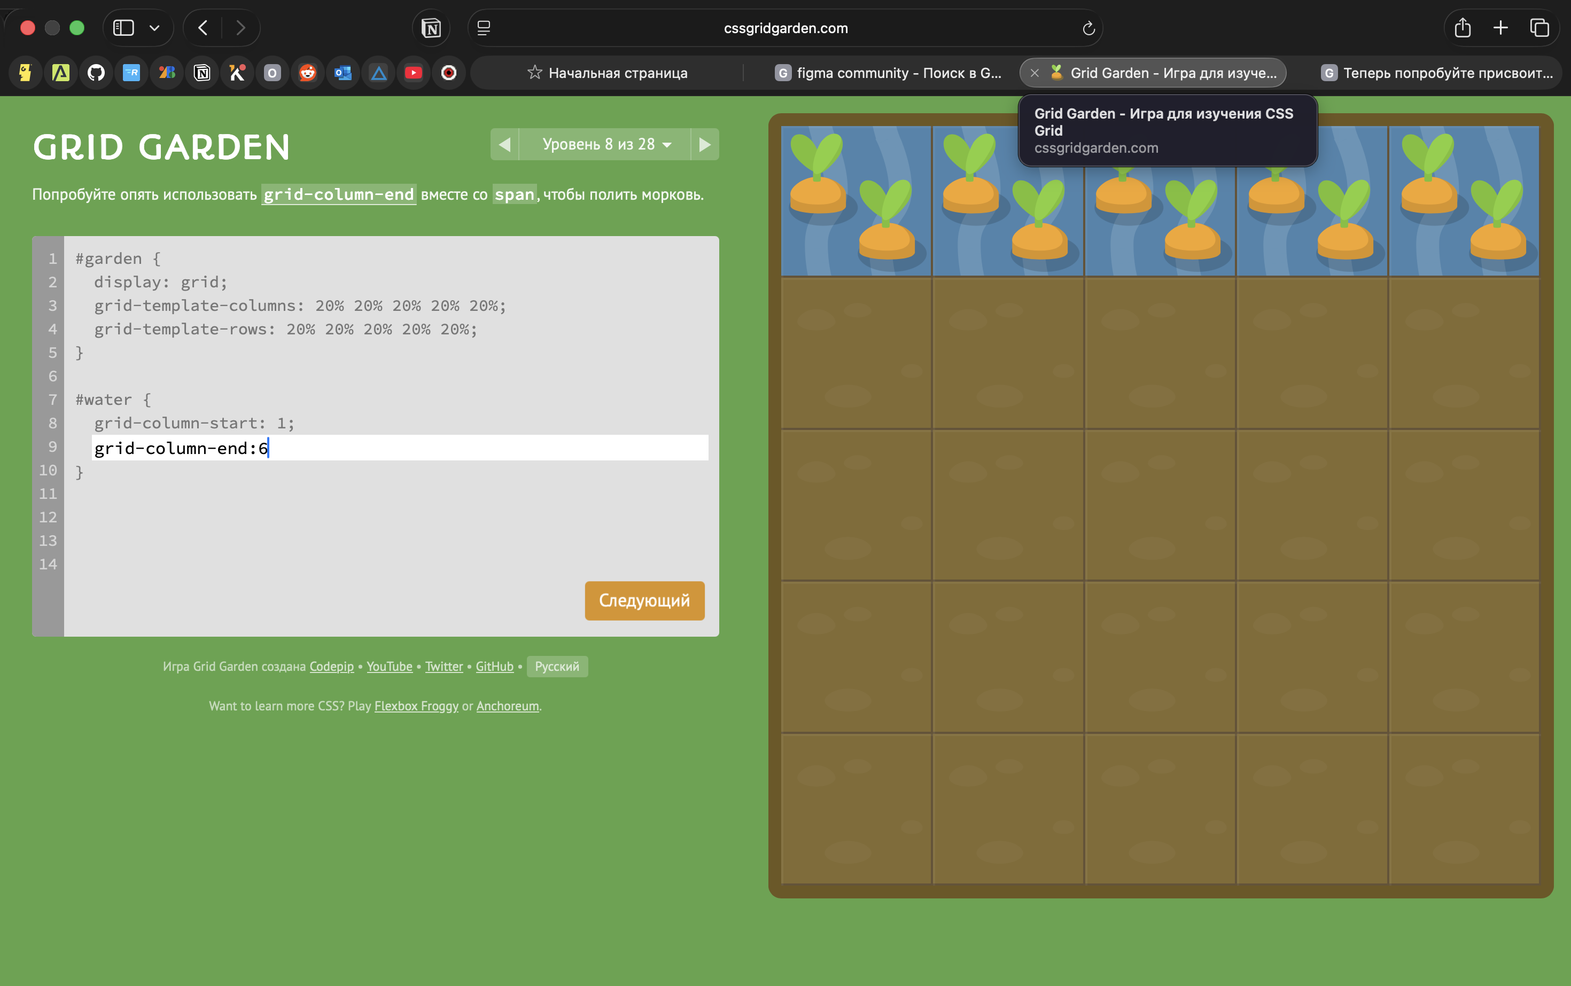1571x986 pixels.
Task: Open the Notion pinned tab
Action: (x=202, y=73)
